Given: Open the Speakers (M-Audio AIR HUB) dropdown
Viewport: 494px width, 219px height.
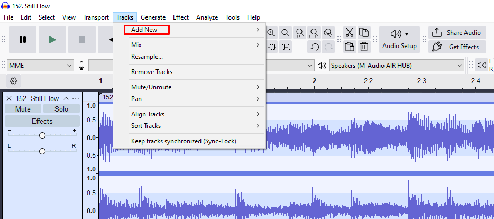Looking at the screenshot, I should (x=397, y=66).
